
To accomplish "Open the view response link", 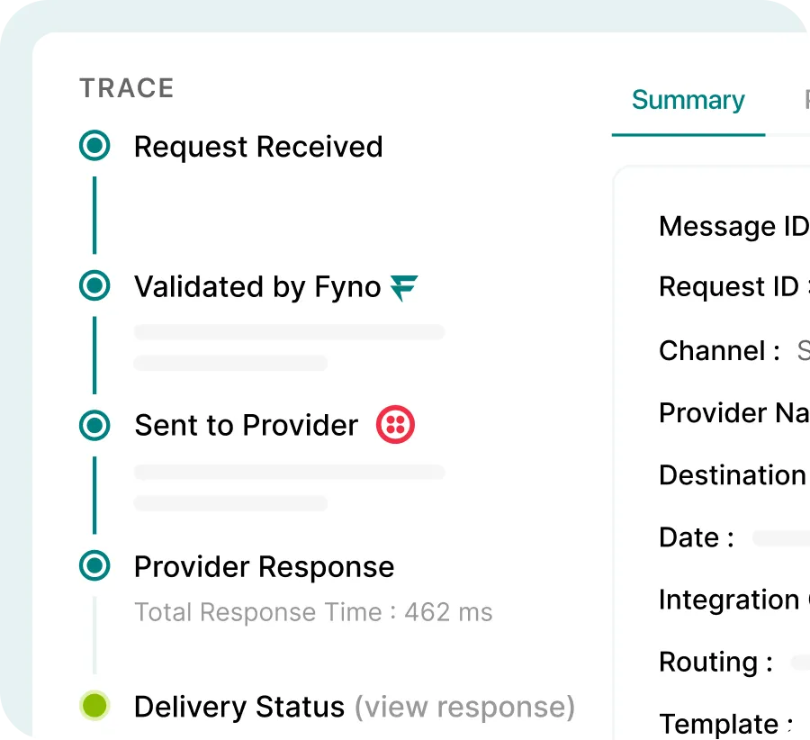I will tap(464, 707).
